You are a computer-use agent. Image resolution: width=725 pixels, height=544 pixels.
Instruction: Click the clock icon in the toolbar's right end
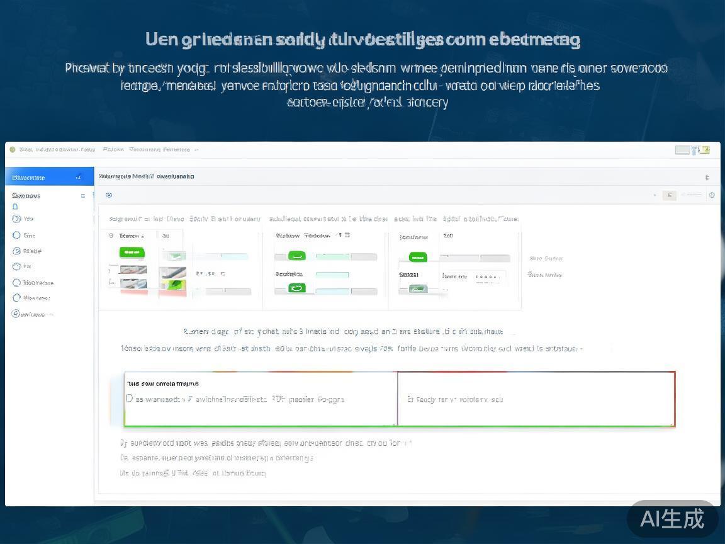point(712,195)
